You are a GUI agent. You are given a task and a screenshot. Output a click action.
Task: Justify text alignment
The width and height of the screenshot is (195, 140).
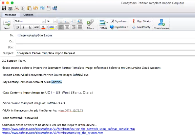80,27
